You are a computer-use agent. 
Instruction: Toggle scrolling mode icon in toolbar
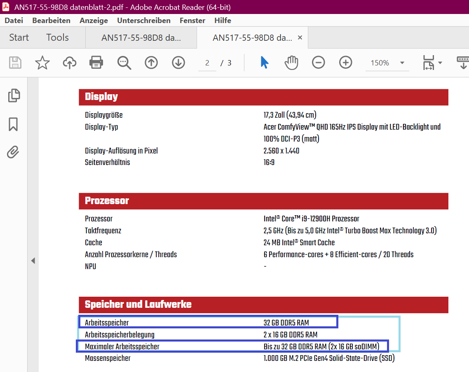pyautogui.click(x=463, y=63)
